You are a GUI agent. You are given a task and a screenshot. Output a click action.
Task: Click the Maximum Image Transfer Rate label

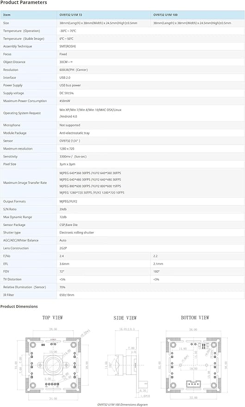click(25, 183)
